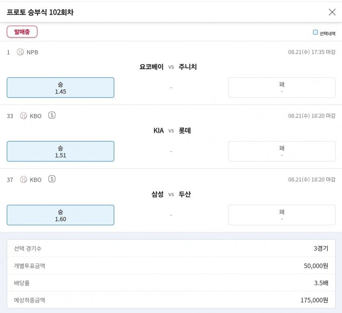The image size is (342, 313).
Task: Select 승 1.60 for 삼성 vs 두산
Action: [60, 215]
